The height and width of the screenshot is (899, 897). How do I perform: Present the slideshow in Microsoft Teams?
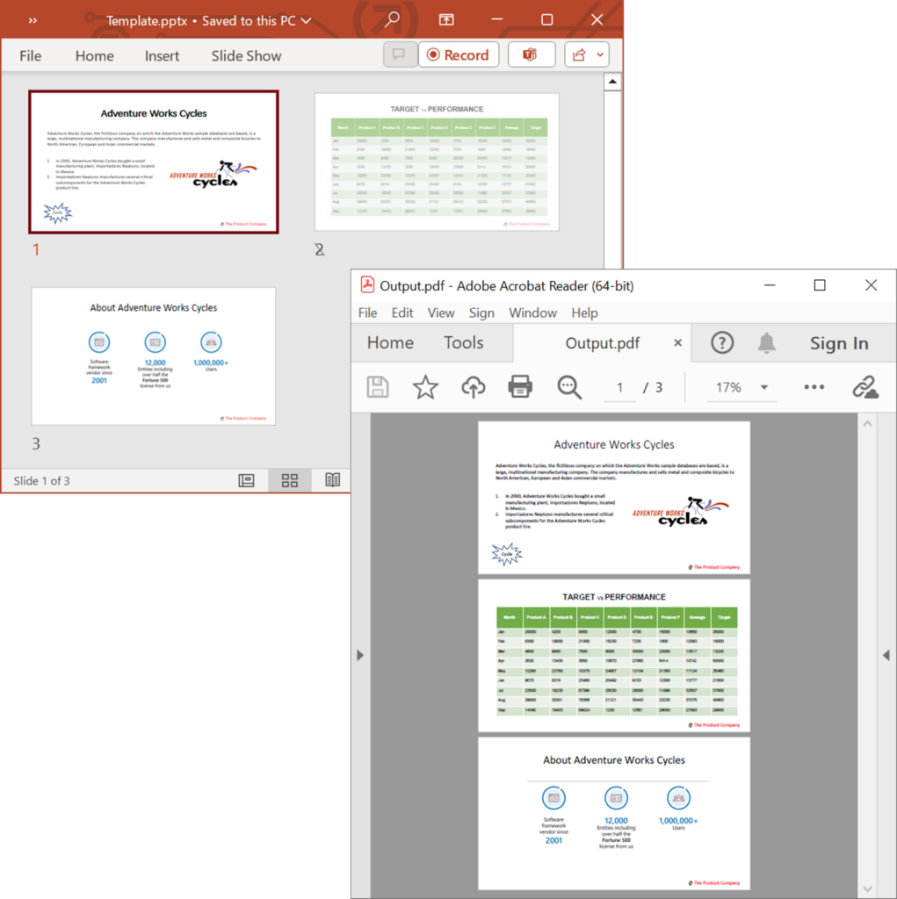532,54
